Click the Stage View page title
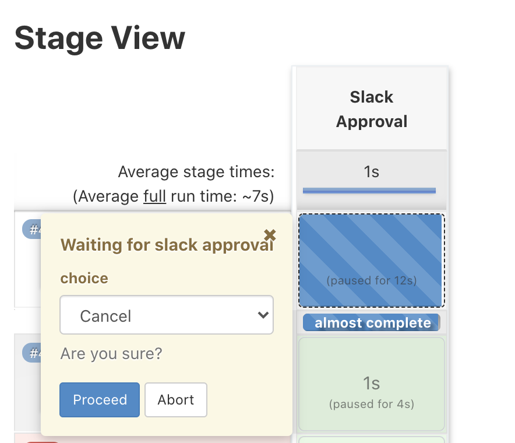 click(x=100, y=37)
